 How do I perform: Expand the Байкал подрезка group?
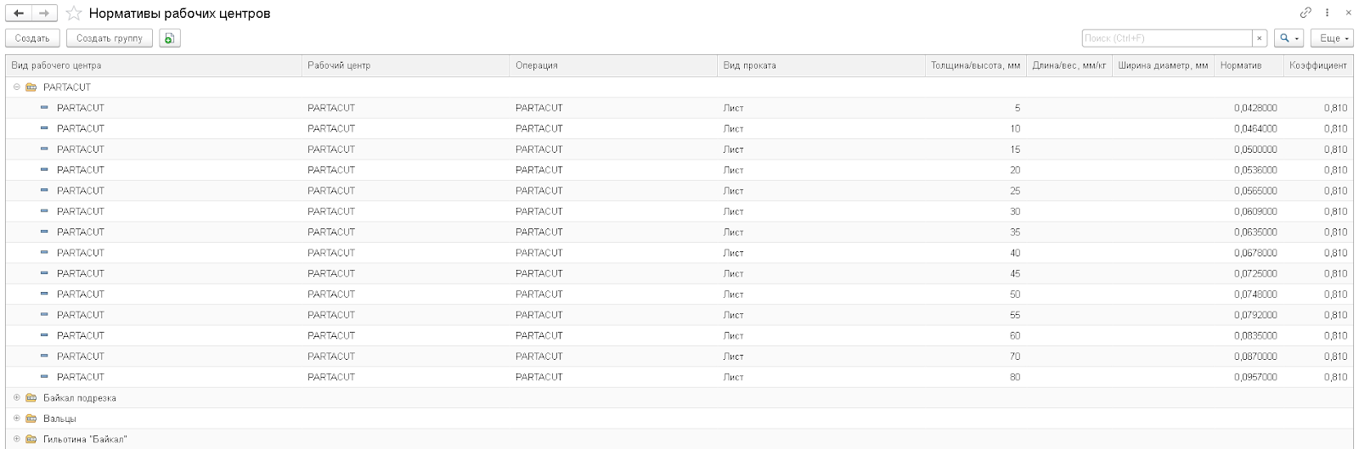[16, 398]
